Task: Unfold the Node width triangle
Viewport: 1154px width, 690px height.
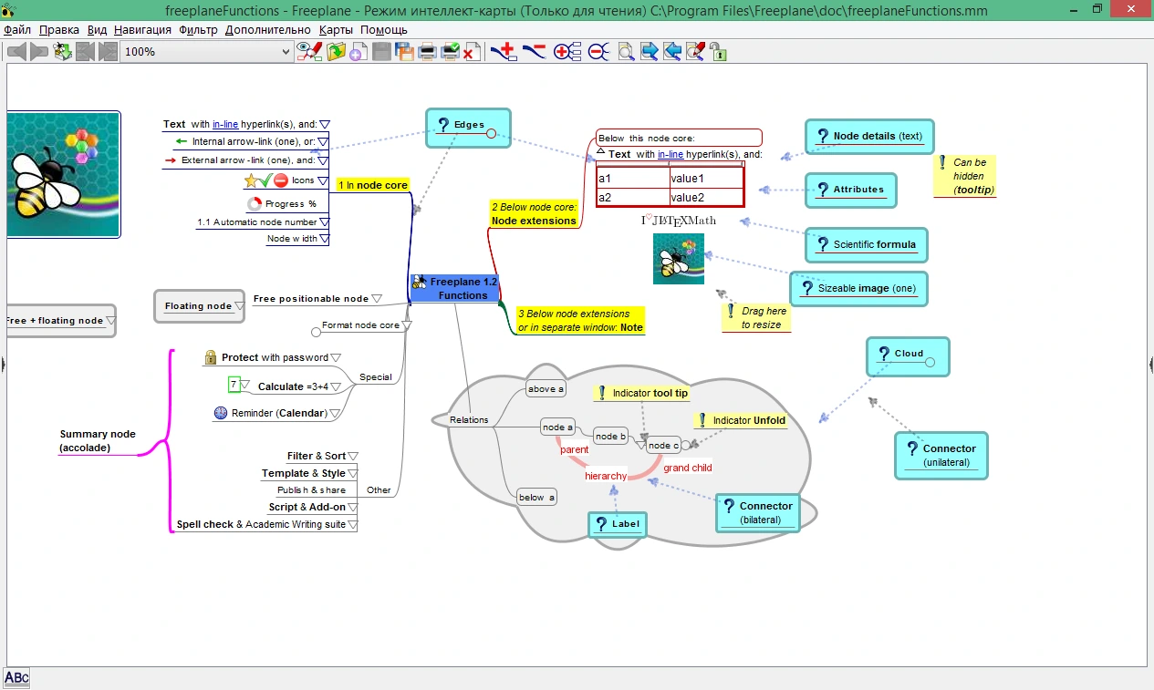Action: tap(323, 239)
